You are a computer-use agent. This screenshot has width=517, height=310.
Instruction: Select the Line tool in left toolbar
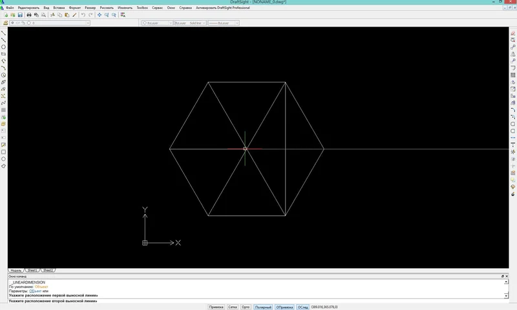coord(4,33)
